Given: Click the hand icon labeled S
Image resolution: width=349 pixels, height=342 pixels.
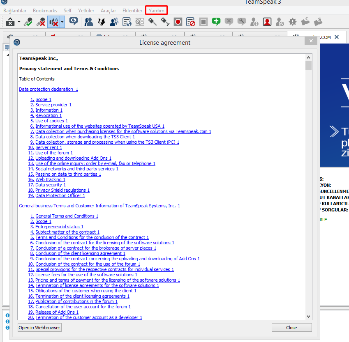Looking at the screenshot, I should coord(318,22).
